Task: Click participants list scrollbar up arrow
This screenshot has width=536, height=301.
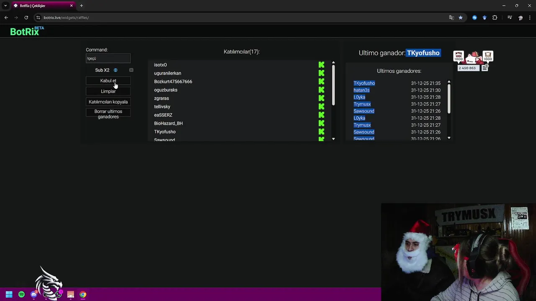Action: click(x=333, y=63)
